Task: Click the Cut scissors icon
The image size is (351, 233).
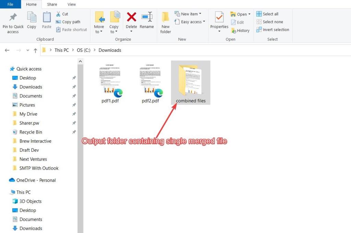Action: (58, 14)
